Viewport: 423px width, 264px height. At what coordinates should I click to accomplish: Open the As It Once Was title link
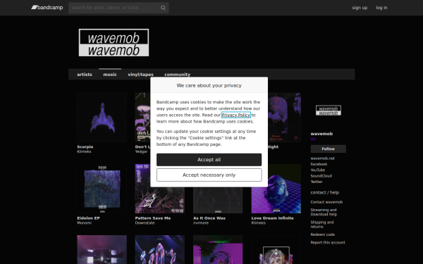(209, 218)
